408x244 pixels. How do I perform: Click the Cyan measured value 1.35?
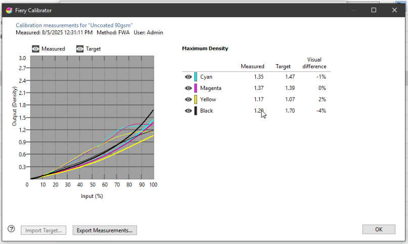[259, 77]
